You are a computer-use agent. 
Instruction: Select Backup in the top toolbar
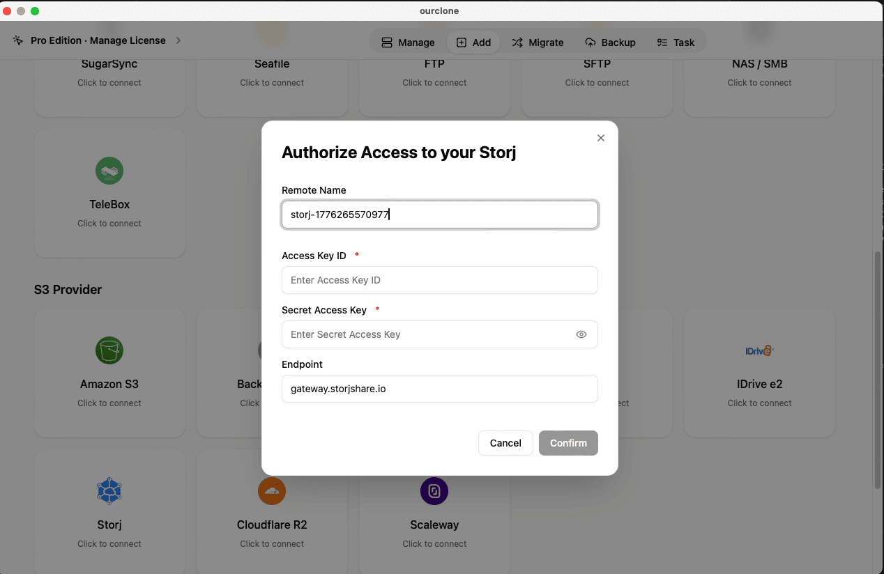point(611,42)
